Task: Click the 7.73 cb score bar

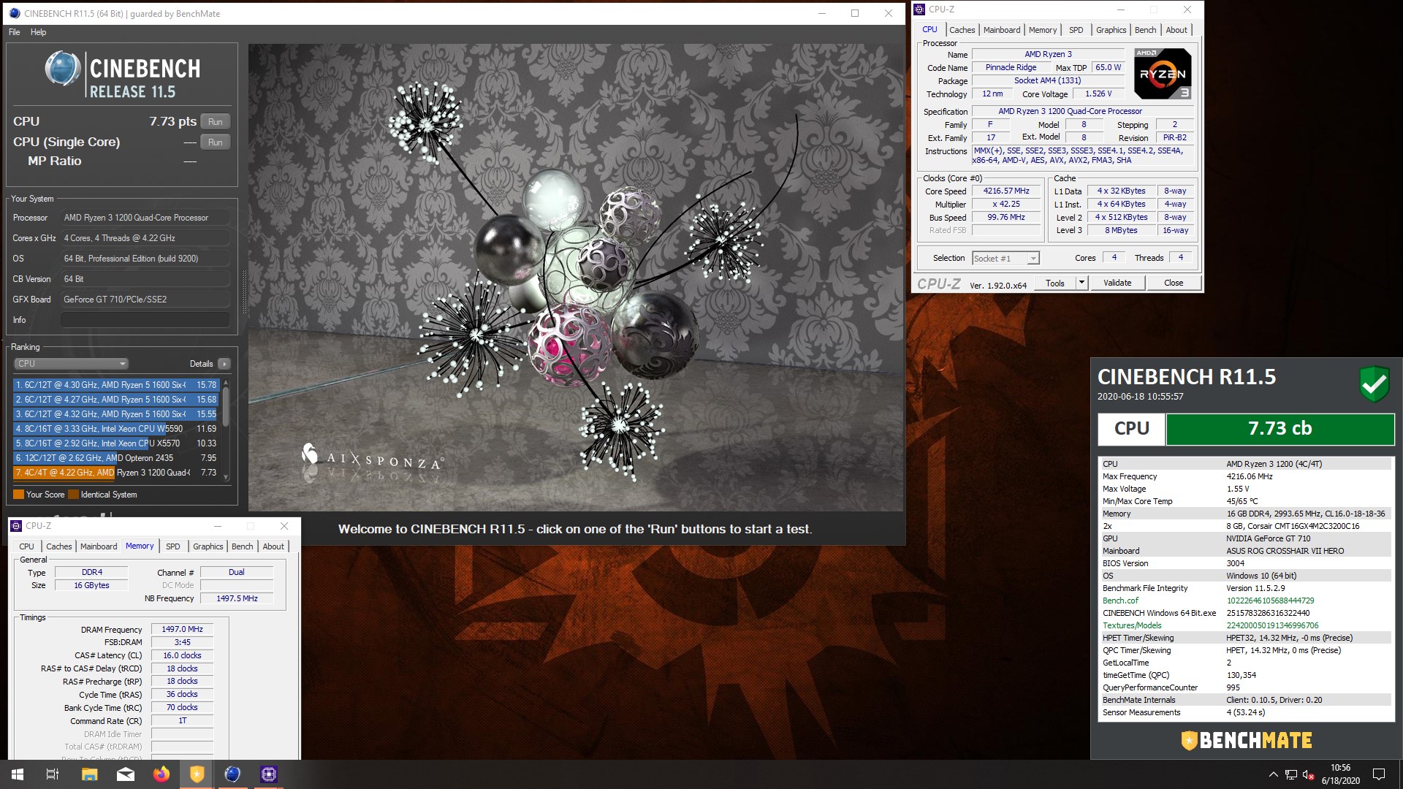Action: click(x=1280, y=429)
